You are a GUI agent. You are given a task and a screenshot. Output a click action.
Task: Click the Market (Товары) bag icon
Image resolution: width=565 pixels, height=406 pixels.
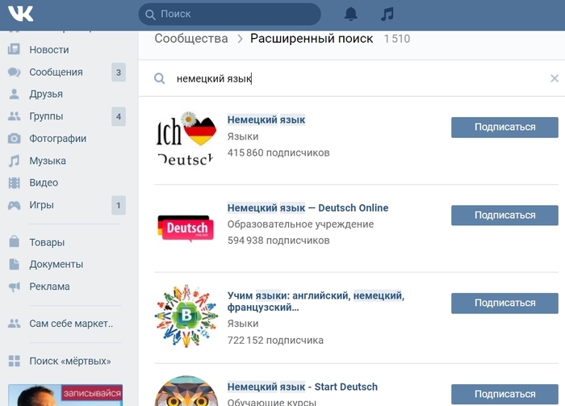pyautogui.click(x=14, y=241)
